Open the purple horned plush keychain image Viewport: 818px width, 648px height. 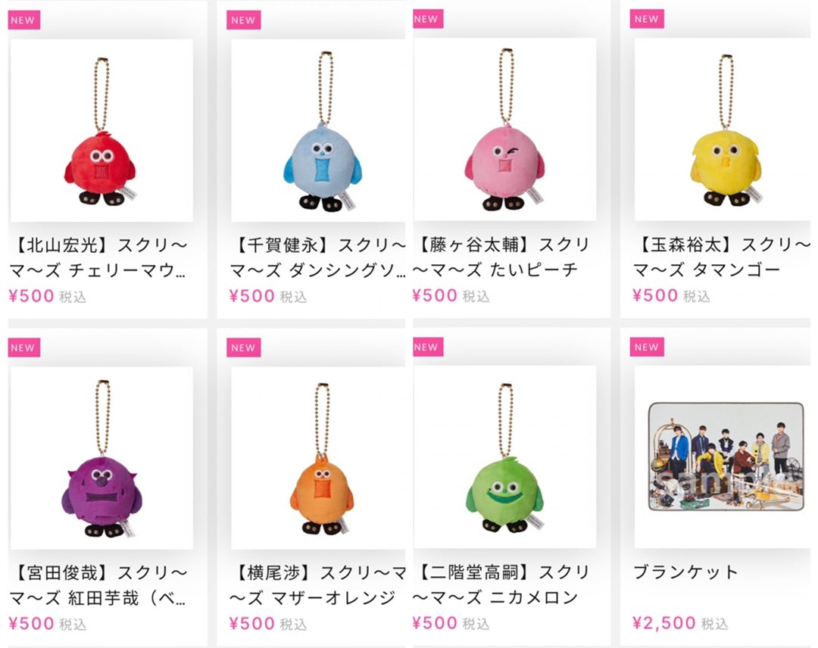[x=101, y=458]
